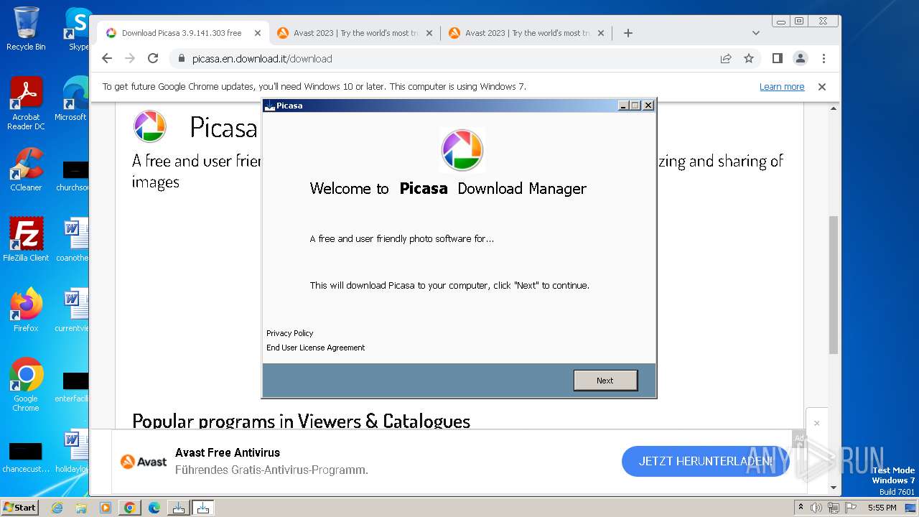Click Popular programs in Viewers & Catalogues heading
The width and height of the screenshot is (919, 517).
tap(301, 421)
